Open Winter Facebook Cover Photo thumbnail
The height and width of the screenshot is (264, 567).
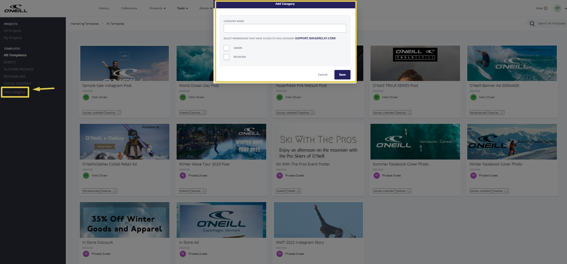click(512, 142)
